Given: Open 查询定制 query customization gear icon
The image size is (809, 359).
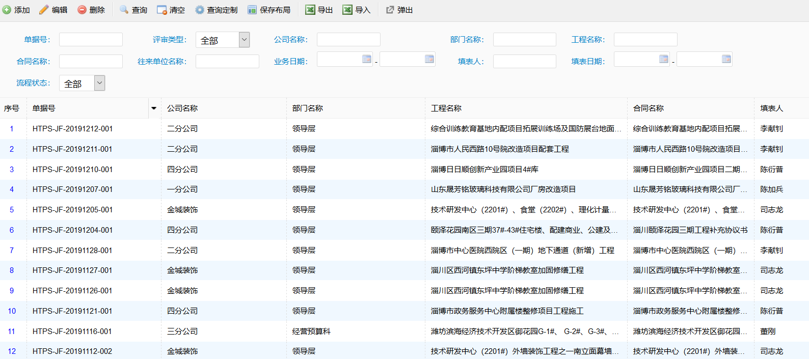Looking at the screenshot, I should (x=199, y=10).
